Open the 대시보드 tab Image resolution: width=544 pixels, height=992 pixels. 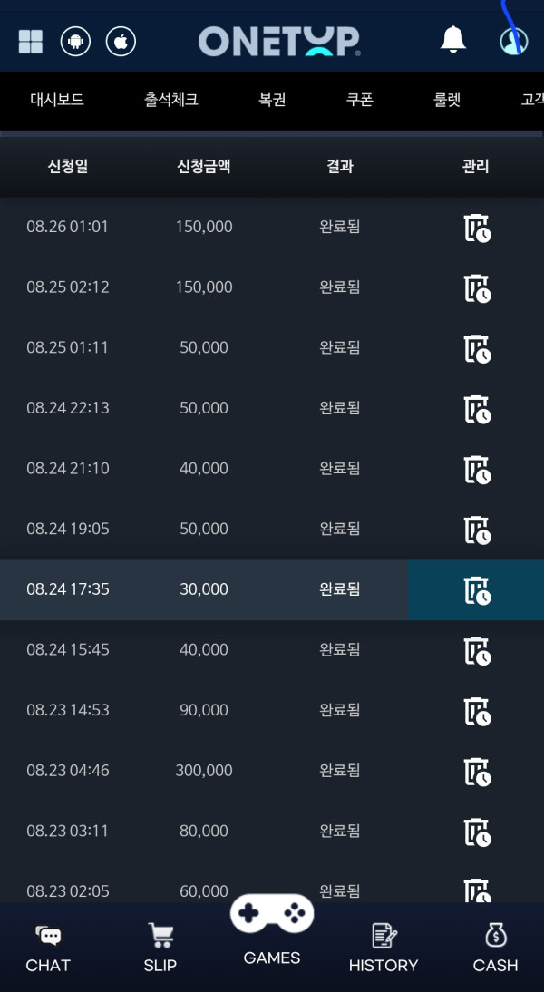point(57,100)
